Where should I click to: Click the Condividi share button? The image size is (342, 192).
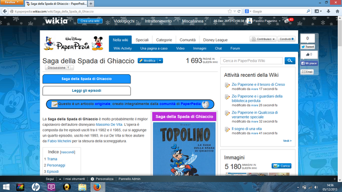286,39
